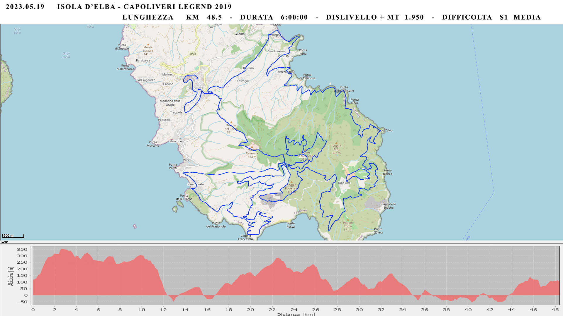Viewport: 563px width, 316px height.
Task: Click the 24 km tick on the distance axis
Action: tap(294, 310)
